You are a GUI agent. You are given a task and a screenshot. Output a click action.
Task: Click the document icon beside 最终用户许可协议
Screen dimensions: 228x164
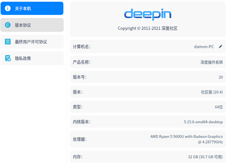point(8,42)
